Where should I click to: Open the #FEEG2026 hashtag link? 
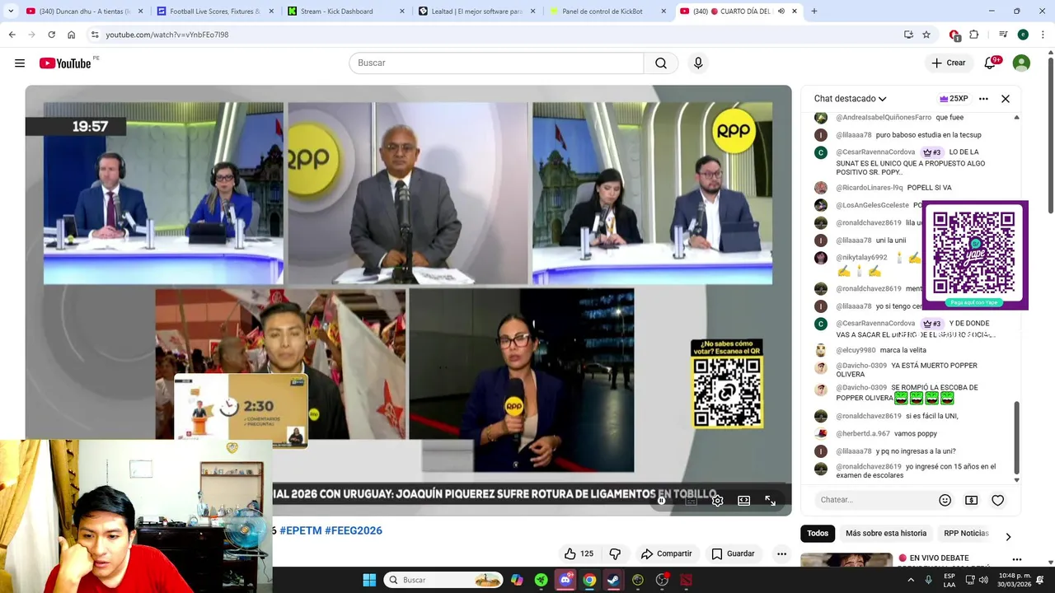coord(354,531)
